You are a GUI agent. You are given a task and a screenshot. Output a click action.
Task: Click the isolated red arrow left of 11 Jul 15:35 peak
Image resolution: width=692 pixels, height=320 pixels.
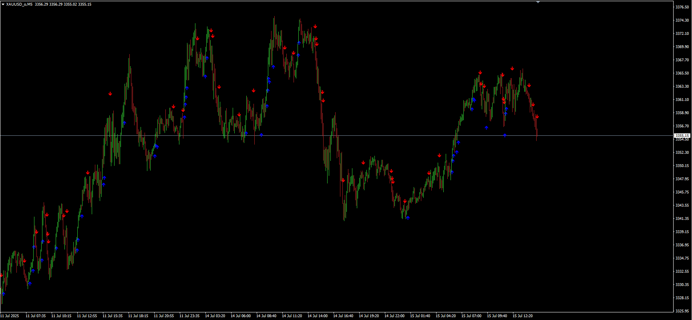tap(110, 94)
